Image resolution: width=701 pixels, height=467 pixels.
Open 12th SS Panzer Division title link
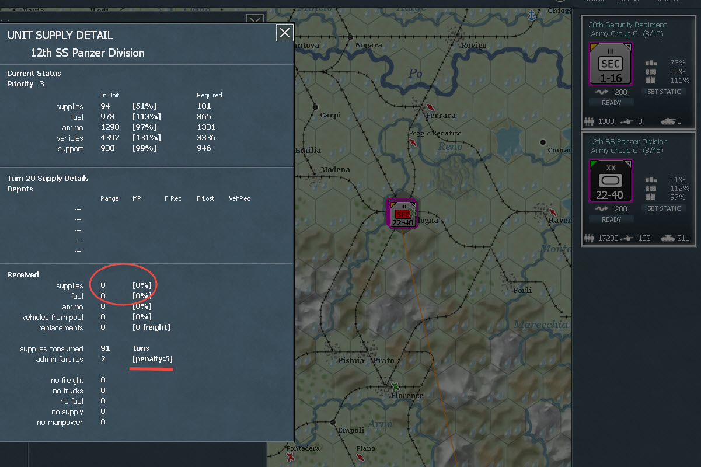pos(627,142)
